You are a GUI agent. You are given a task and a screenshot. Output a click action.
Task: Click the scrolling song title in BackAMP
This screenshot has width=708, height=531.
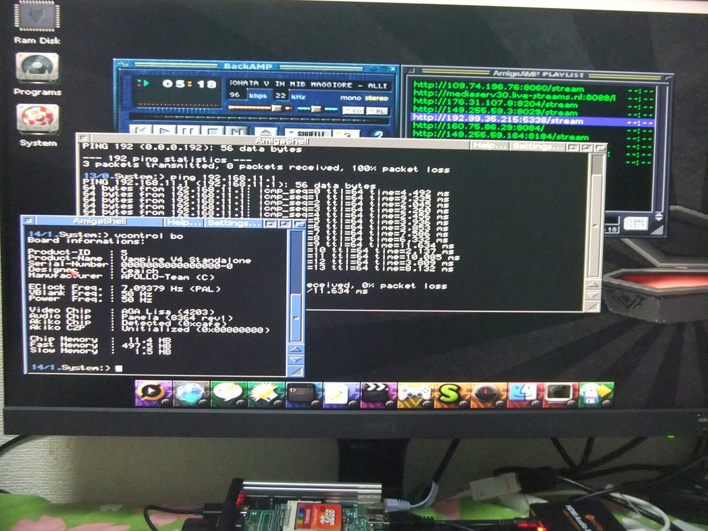coord(310,86)
